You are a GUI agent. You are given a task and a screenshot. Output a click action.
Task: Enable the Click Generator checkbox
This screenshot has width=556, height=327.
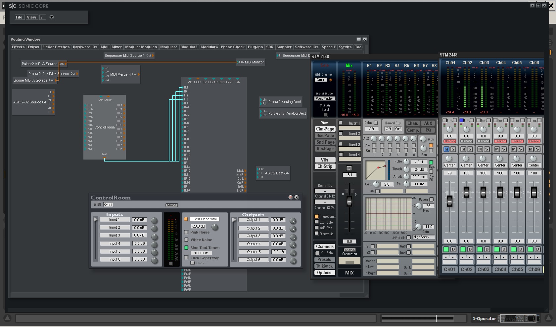click(186, 257)
